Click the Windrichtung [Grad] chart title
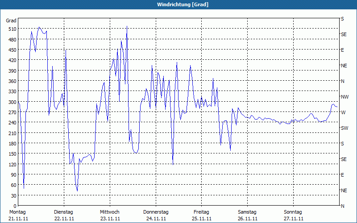Image resolution: width=357 pixels, height=223 pixels. click(x=183, y=4)
